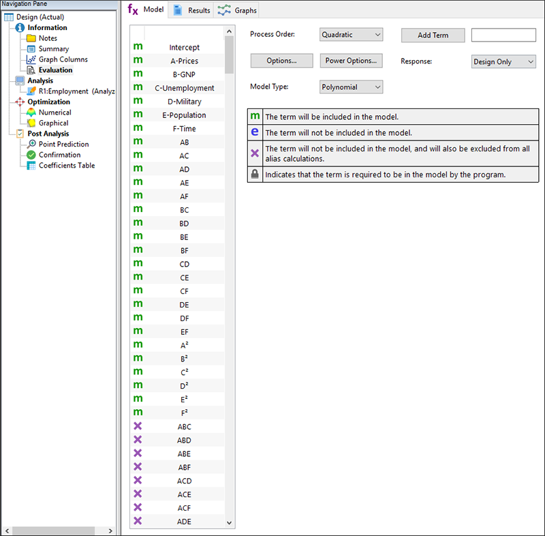
Task: Open the Notes folder icon
Action: (x=31, y=38)
